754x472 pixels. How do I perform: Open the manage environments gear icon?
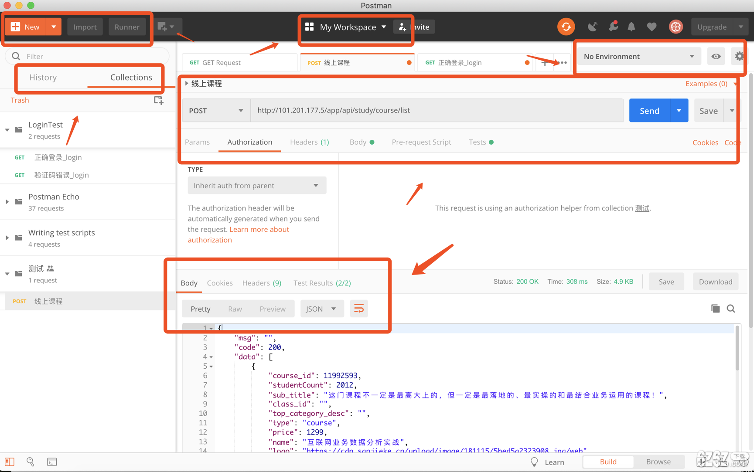click(x=739, y=56)
